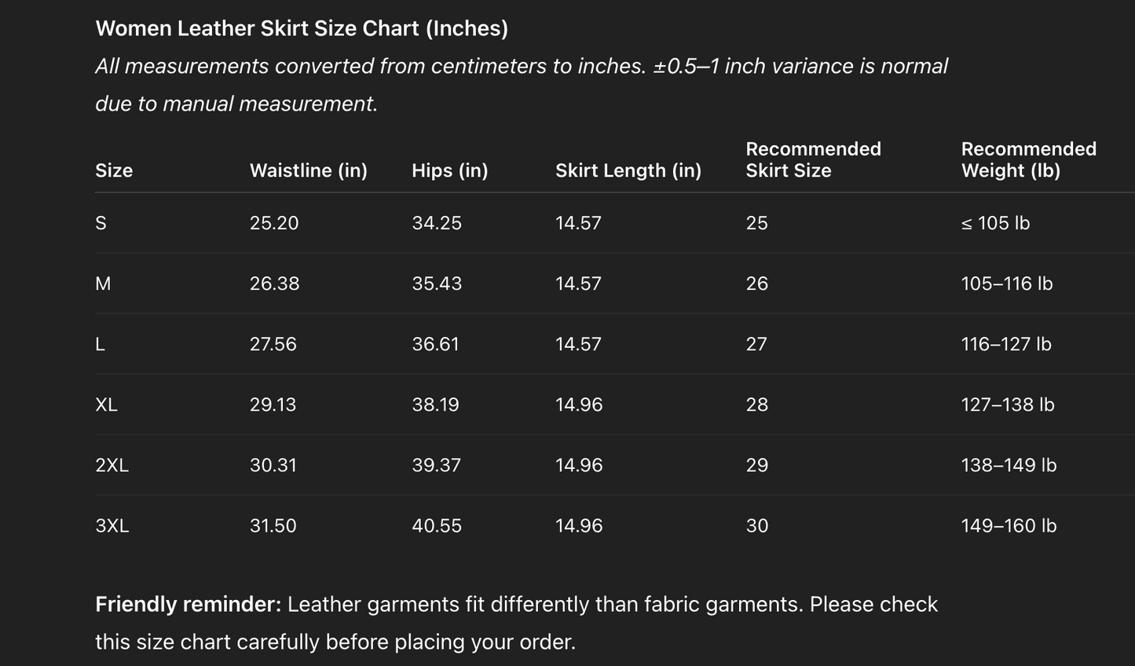This screenshot has width=1135, height=666.
Task: Select waistline value 26.38 for size M
Action: (274, 284)
